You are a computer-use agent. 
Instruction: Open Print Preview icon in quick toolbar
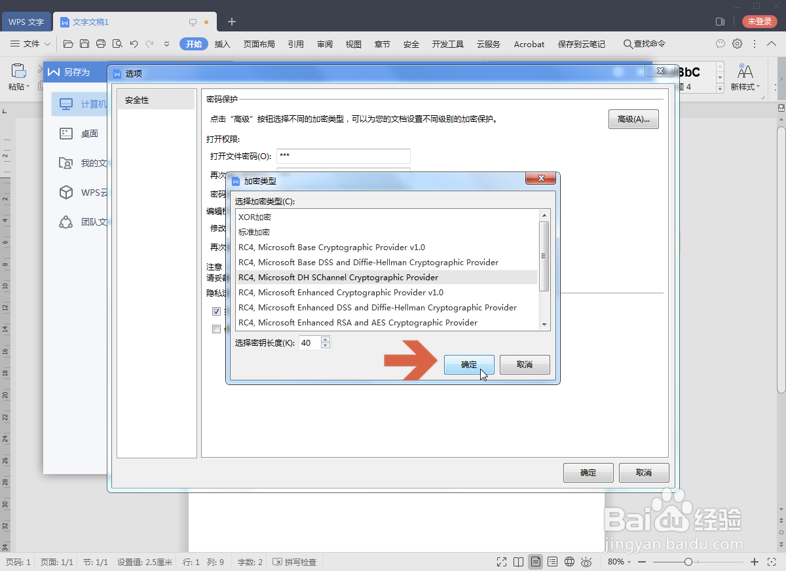pyautogui.click(x=117, y=44)
